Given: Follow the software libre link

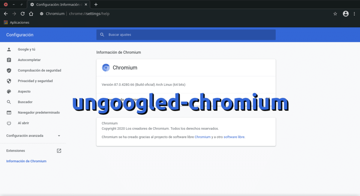Looking at the screenshot, I should coord(234,137).
